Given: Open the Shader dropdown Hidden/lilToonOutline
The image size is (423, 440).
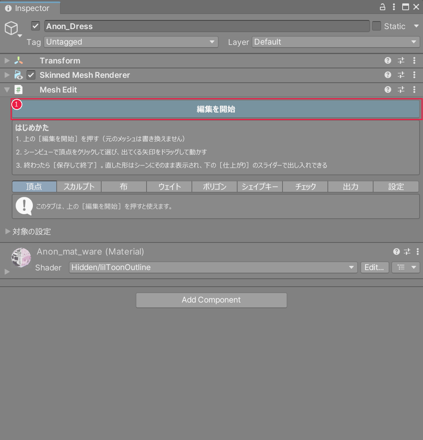Looking at the screenshot, I should 213,267.
